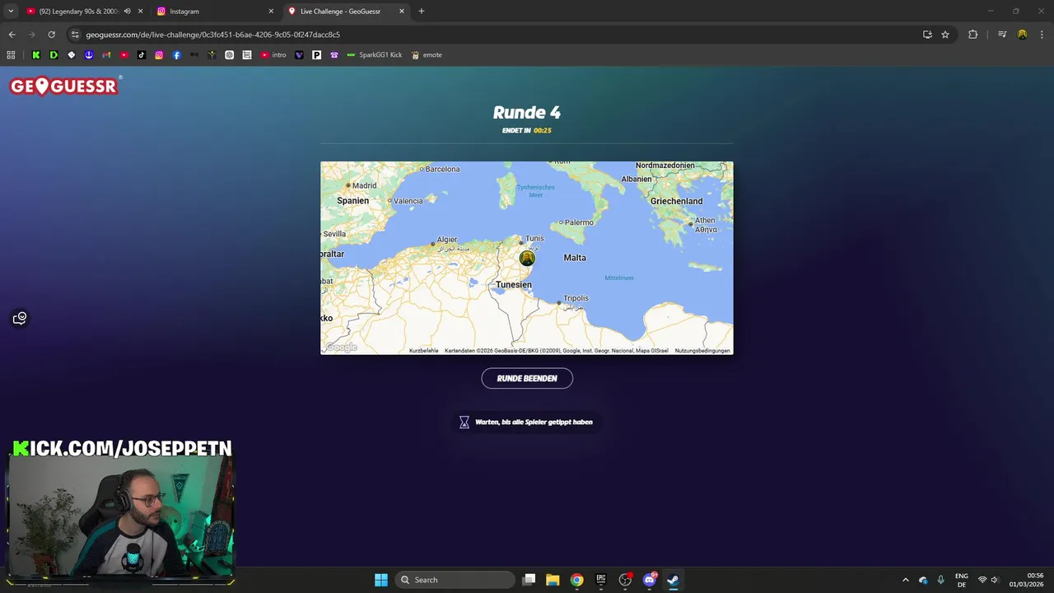This screenshot has height=593, width=1054.
Task: Switch the ENG DE keyboard language
Action: 962,580
